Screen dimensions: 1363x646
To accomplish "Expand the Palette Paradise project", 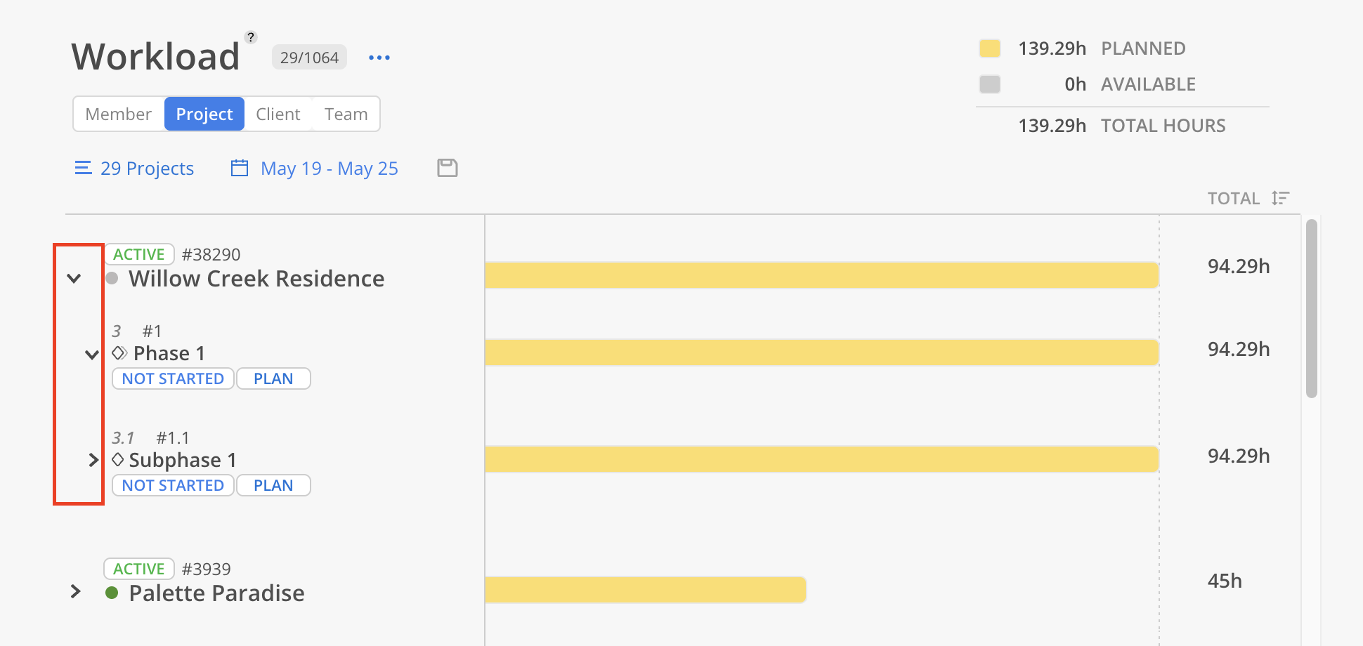I will (x=75, y=592).
